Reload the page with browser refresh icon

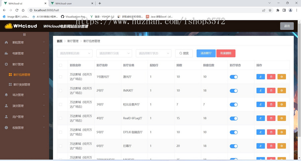[17, 10]
